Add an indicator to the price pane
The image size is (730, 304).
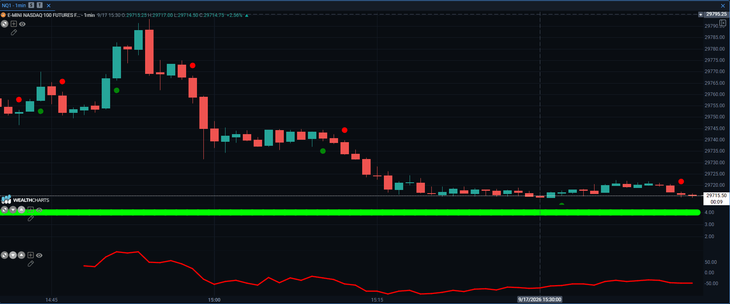(x=14, y=24)
